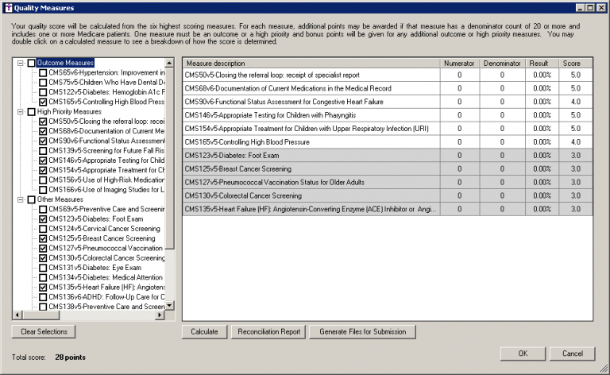The height and width of the screenshot is (375, 610).
Task: Sort by the Measure description column header
Action: (311, 63)
